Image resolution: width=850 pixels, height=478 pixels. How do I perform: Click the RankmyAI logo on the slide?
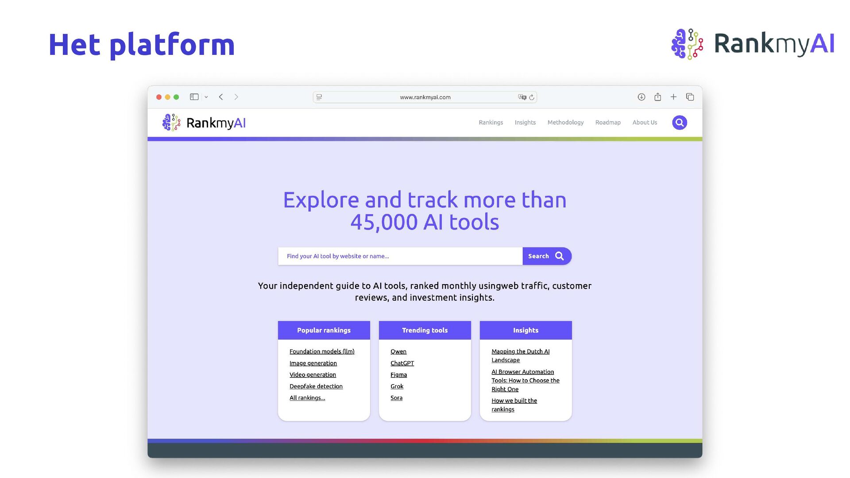[753, 44]
